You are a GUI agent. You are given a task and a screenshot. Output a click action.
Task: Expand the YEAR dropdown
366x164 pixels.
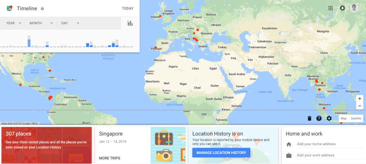(14, 23)
